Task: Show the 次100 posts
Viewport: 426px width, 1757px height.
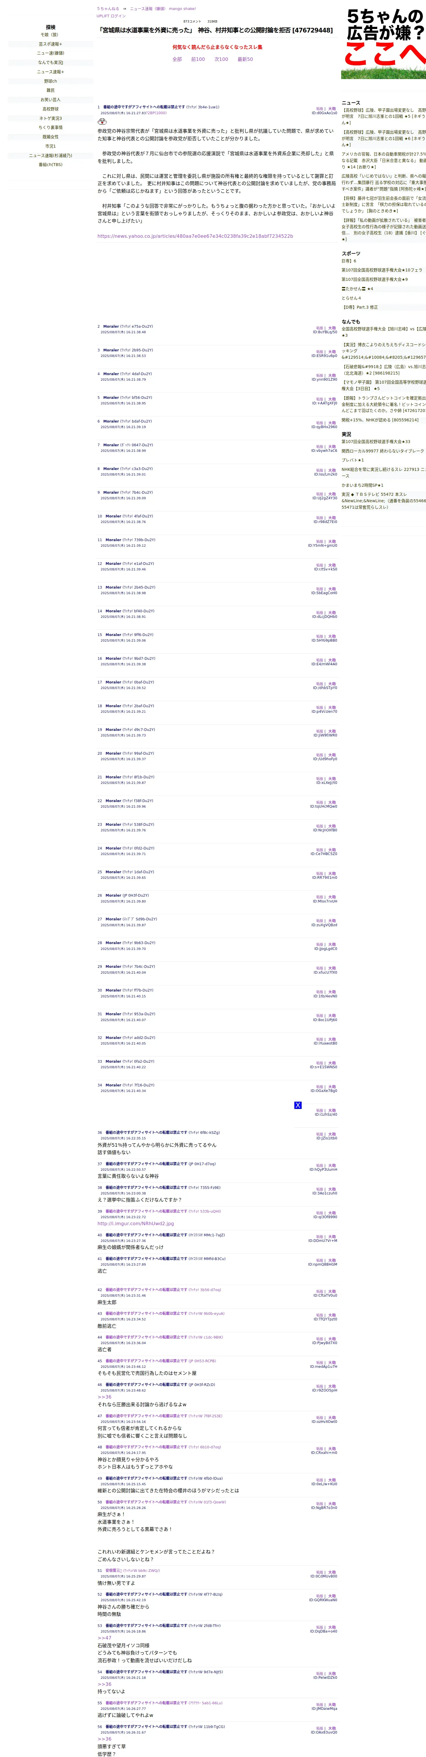Action: pos(221,59)
